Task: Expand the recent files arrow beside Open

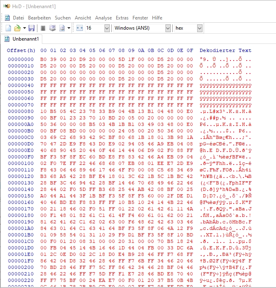Action: click(24, 28)
